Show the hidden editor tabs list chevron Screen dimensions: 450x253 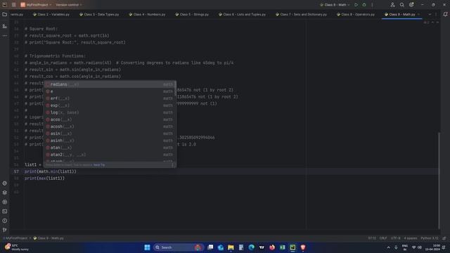[x=430, y=14]
